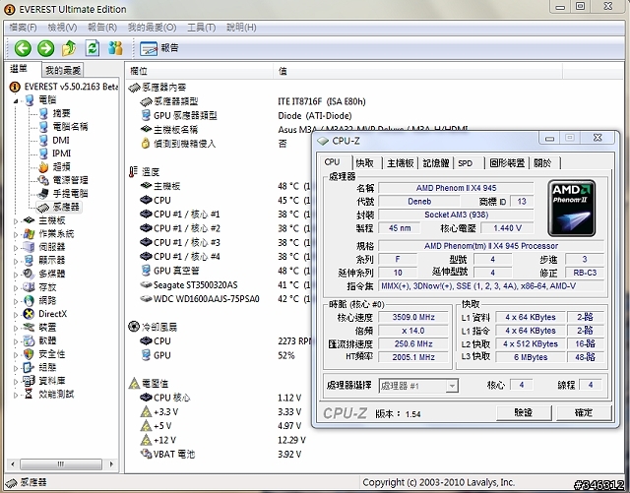Expand the 存放 tree node
The width and height of the screenshot is (630, 493).
click(16, 287)
